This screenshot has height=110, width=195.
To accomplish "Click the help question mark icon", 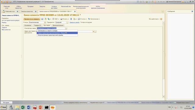I will (x=161, y=19).
